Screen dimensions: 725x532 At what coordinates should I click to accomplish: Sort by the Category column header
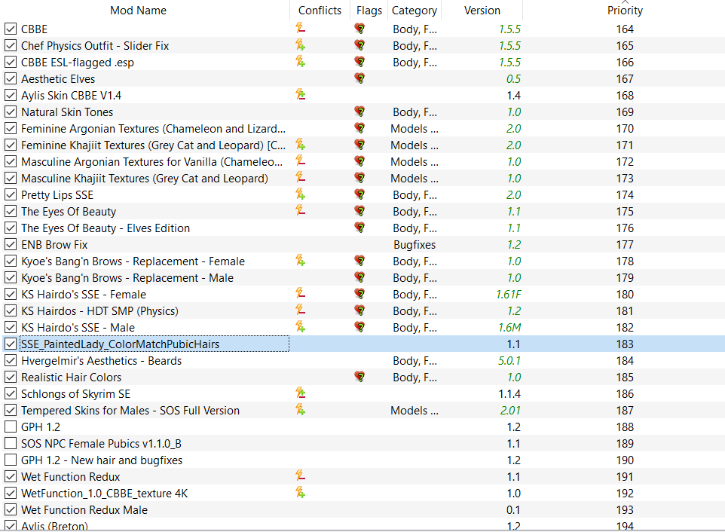pos(415,10)
